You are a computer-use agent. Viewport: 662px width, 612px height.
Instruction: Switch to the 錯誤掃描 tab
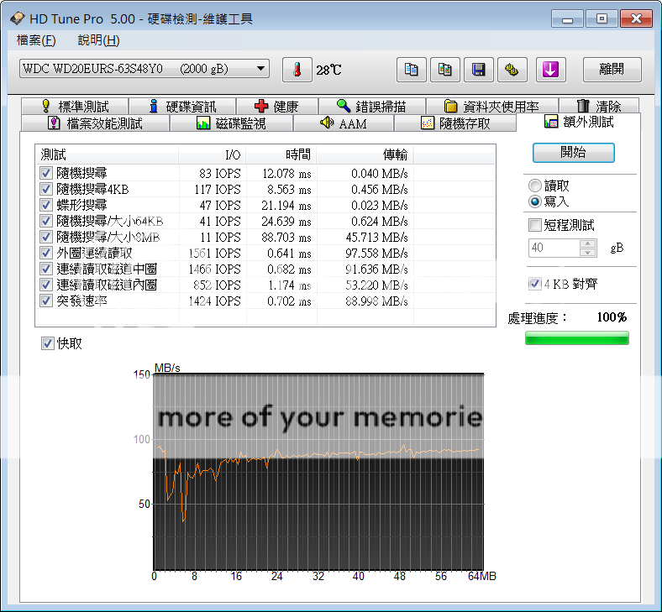370,107
